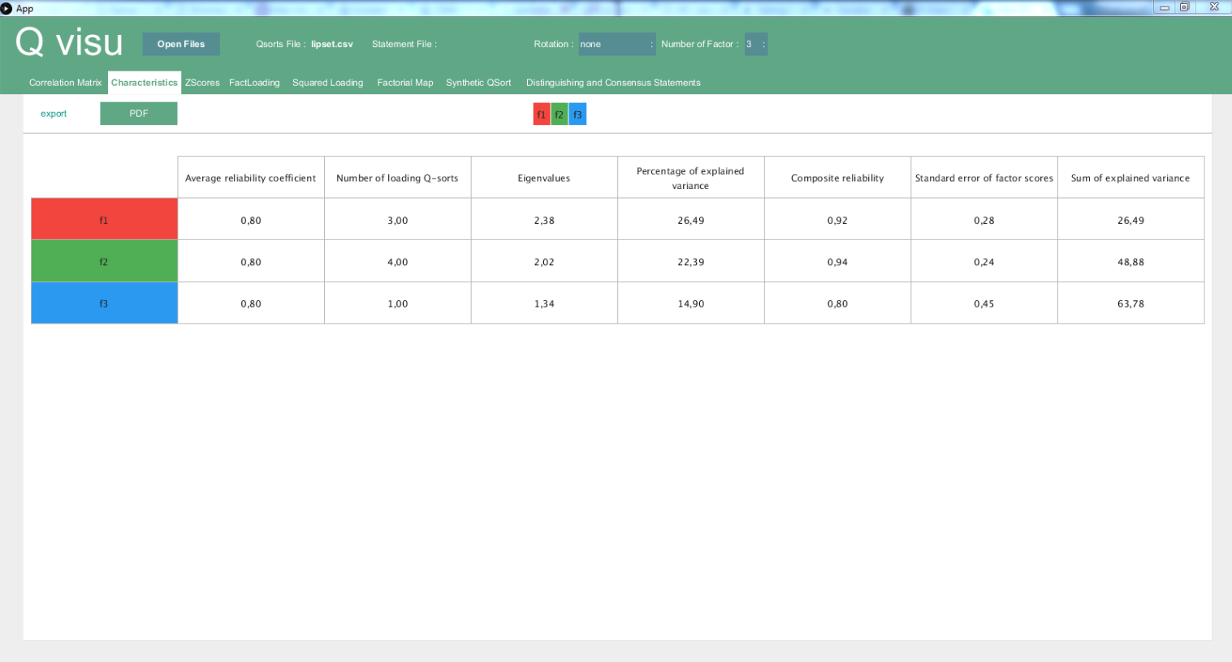
Task: Open the Factorial Map tab
Action: [x=405, y=83]
